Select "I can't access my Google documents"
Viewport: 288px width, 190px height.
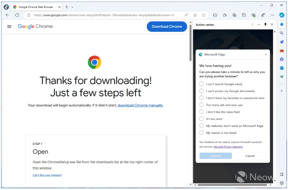227,91
